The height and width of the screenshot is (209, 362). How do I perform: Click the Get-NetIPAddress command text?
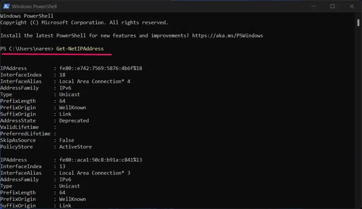tap(80, 49)
